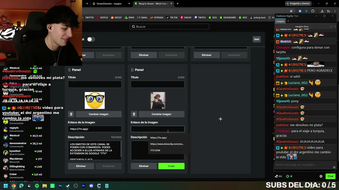Add a new Chatterino tab

(x=288, y=21)
